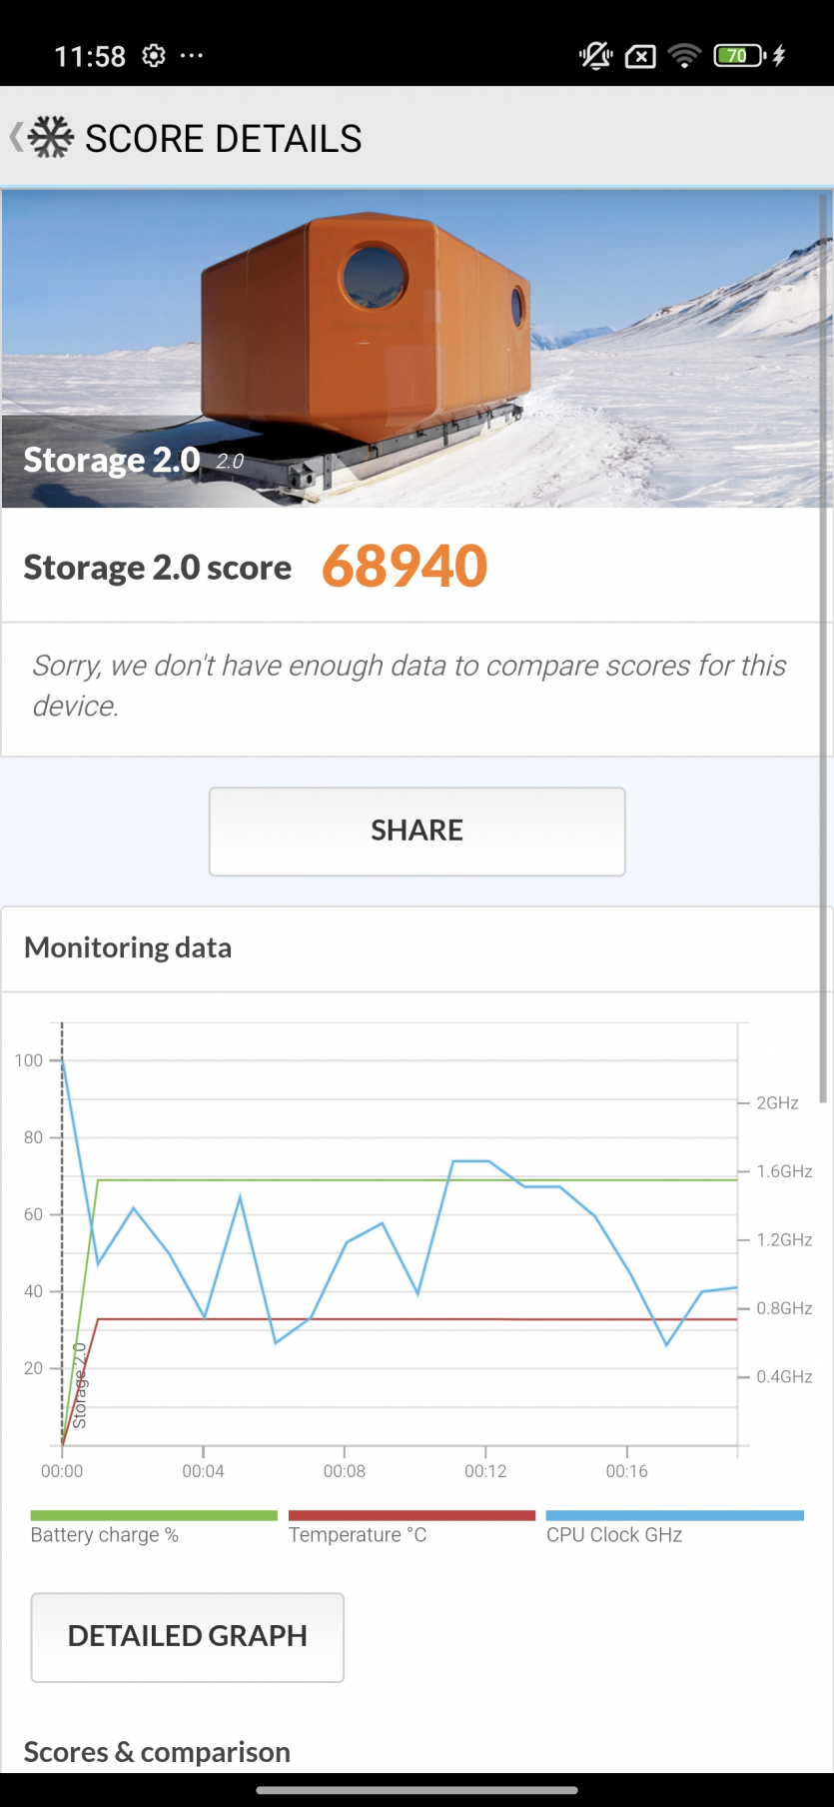Click the PCMark snowflake logo icon

click(51, 138)
